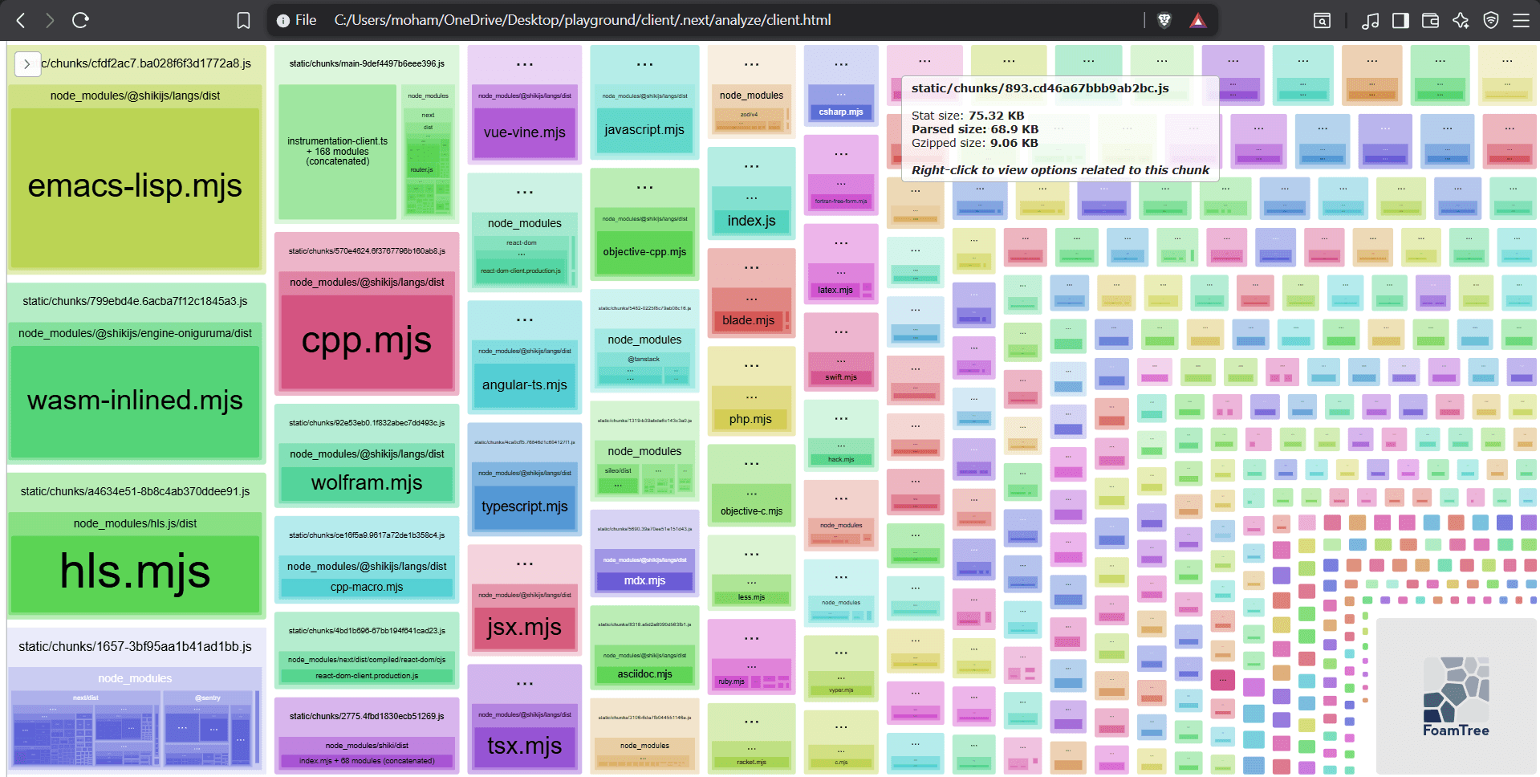This screenshot has width=1540, height=777.
Task: Select the swift.mjs module block
Action: click(841, 377)
